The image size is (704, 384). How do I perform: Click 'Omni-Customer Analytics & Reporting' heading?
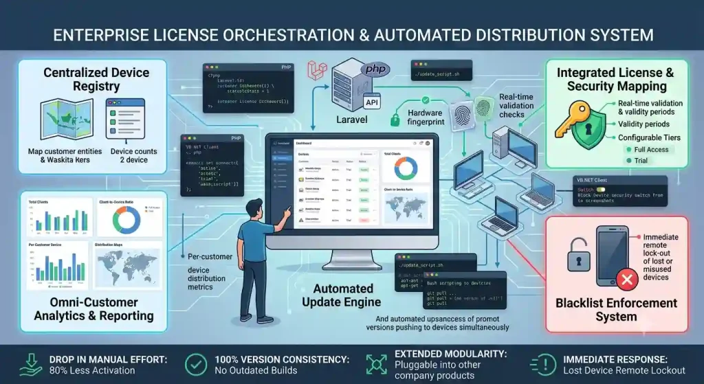(93, 309)
